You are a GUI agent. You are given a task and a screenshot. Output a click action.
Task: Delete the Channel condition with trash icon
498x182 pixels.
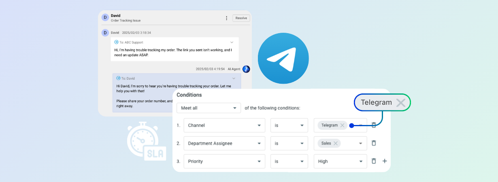pyautogui.click(x=374, y=125)
